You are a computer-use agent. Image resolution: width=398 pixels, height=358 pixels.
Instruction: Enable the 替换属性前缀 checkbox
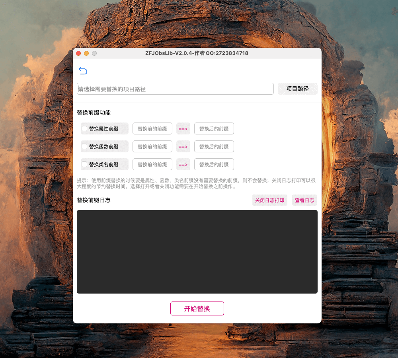[x=84, y=128]
